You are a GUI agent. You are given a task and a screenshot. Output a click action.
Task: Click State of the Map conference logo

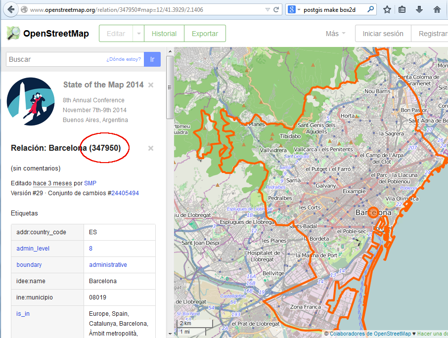(31, 101)
